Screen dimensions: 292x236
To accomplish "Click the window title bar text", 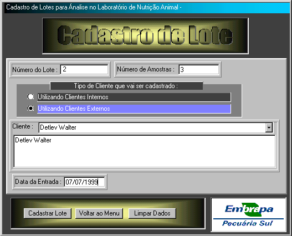I will tap(94, 7).
